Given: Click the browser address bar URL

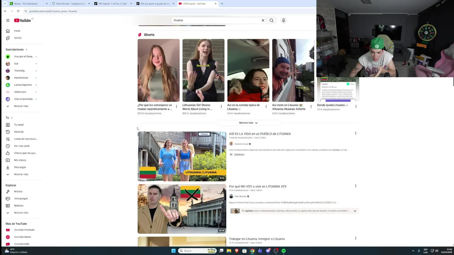Looking at the screenshot, I should coord(53,11).
